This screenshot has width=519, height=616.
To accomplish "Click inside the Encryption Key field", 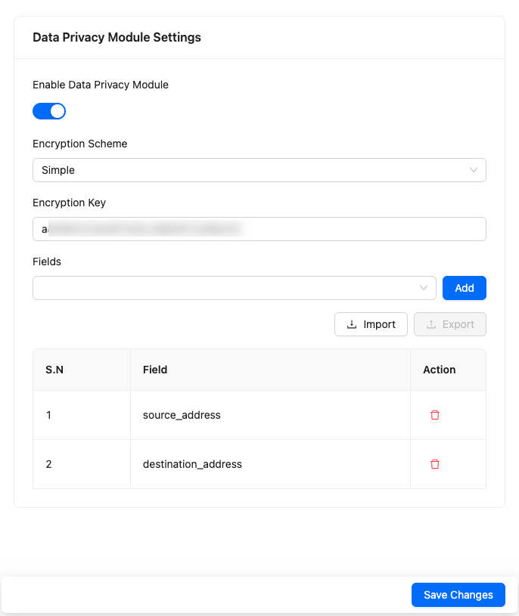I will coord(259,229).
